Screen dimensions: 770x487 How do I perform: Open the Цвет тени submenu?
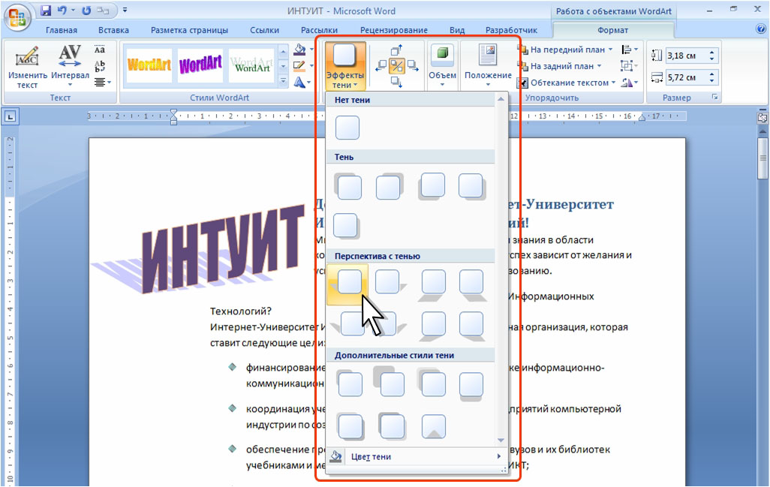pos(417,456)
